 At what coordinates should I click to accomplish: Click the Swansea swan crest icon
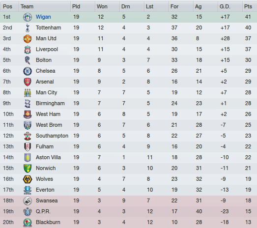click(28, 201)
